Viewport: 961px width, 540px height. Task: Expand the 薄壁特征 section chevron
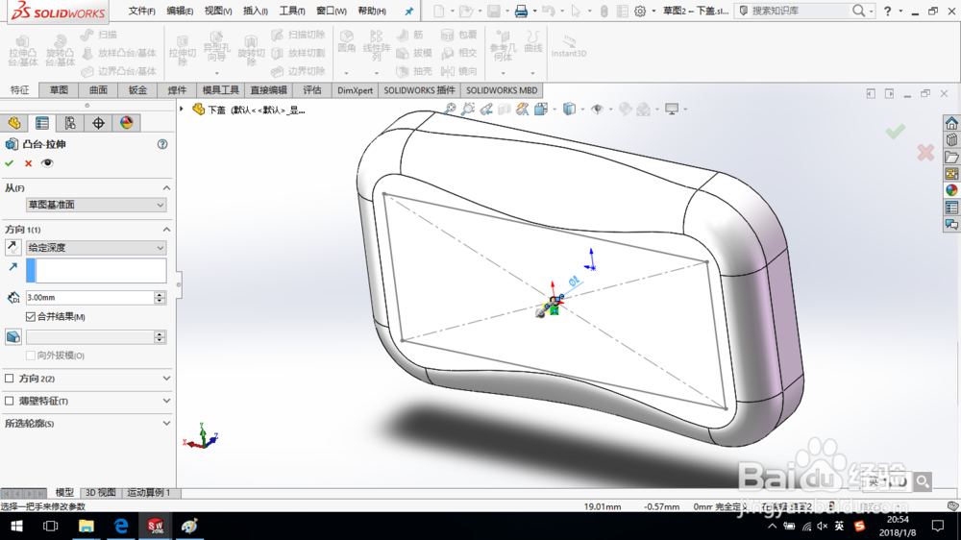166,401
